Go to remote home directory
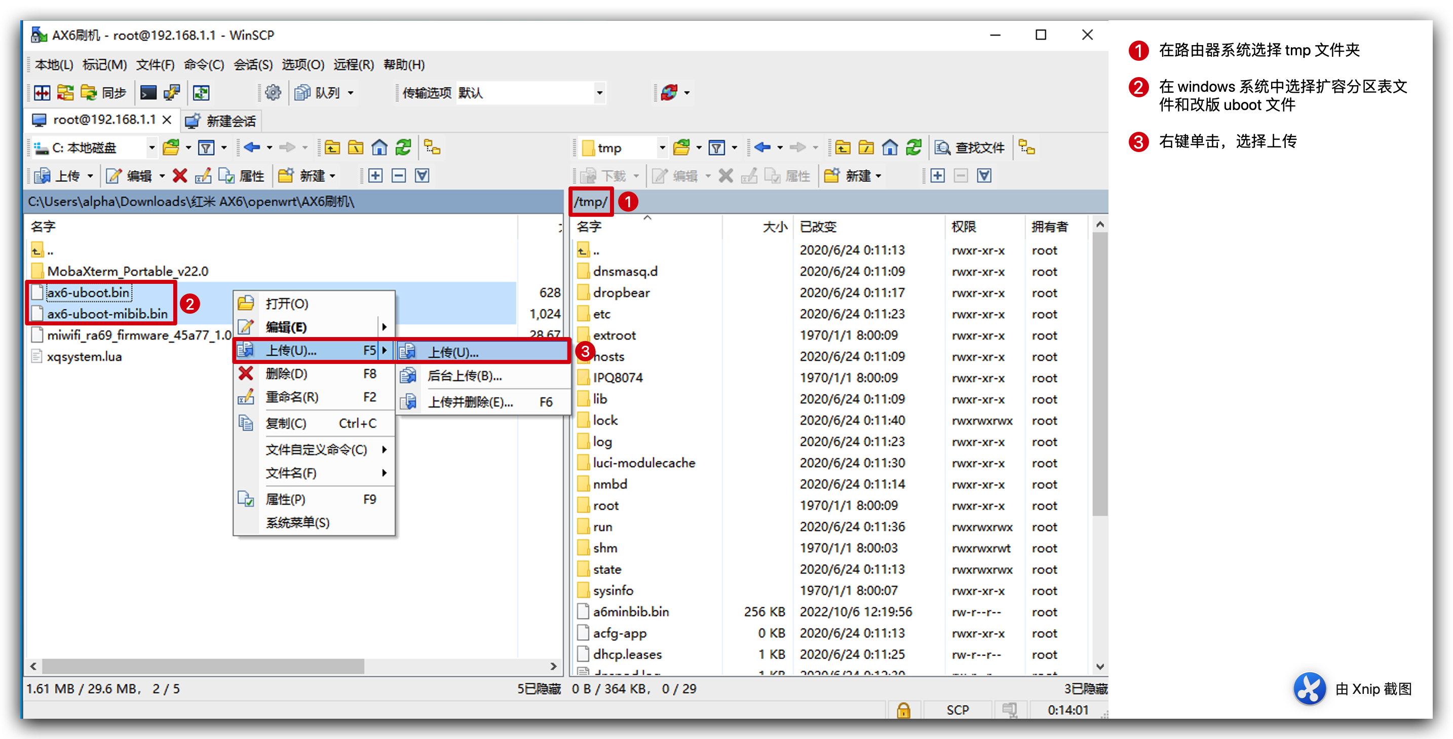The height and width of the screenshot is (739, 1453). [x=890, y=148]
